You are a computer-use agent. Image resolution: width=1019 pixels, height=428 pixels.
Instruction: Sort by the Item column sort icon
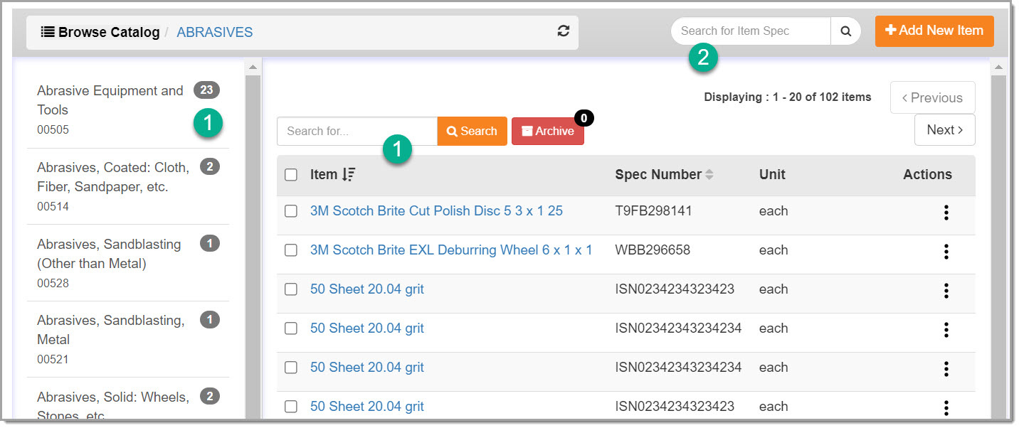pos(348,174)
